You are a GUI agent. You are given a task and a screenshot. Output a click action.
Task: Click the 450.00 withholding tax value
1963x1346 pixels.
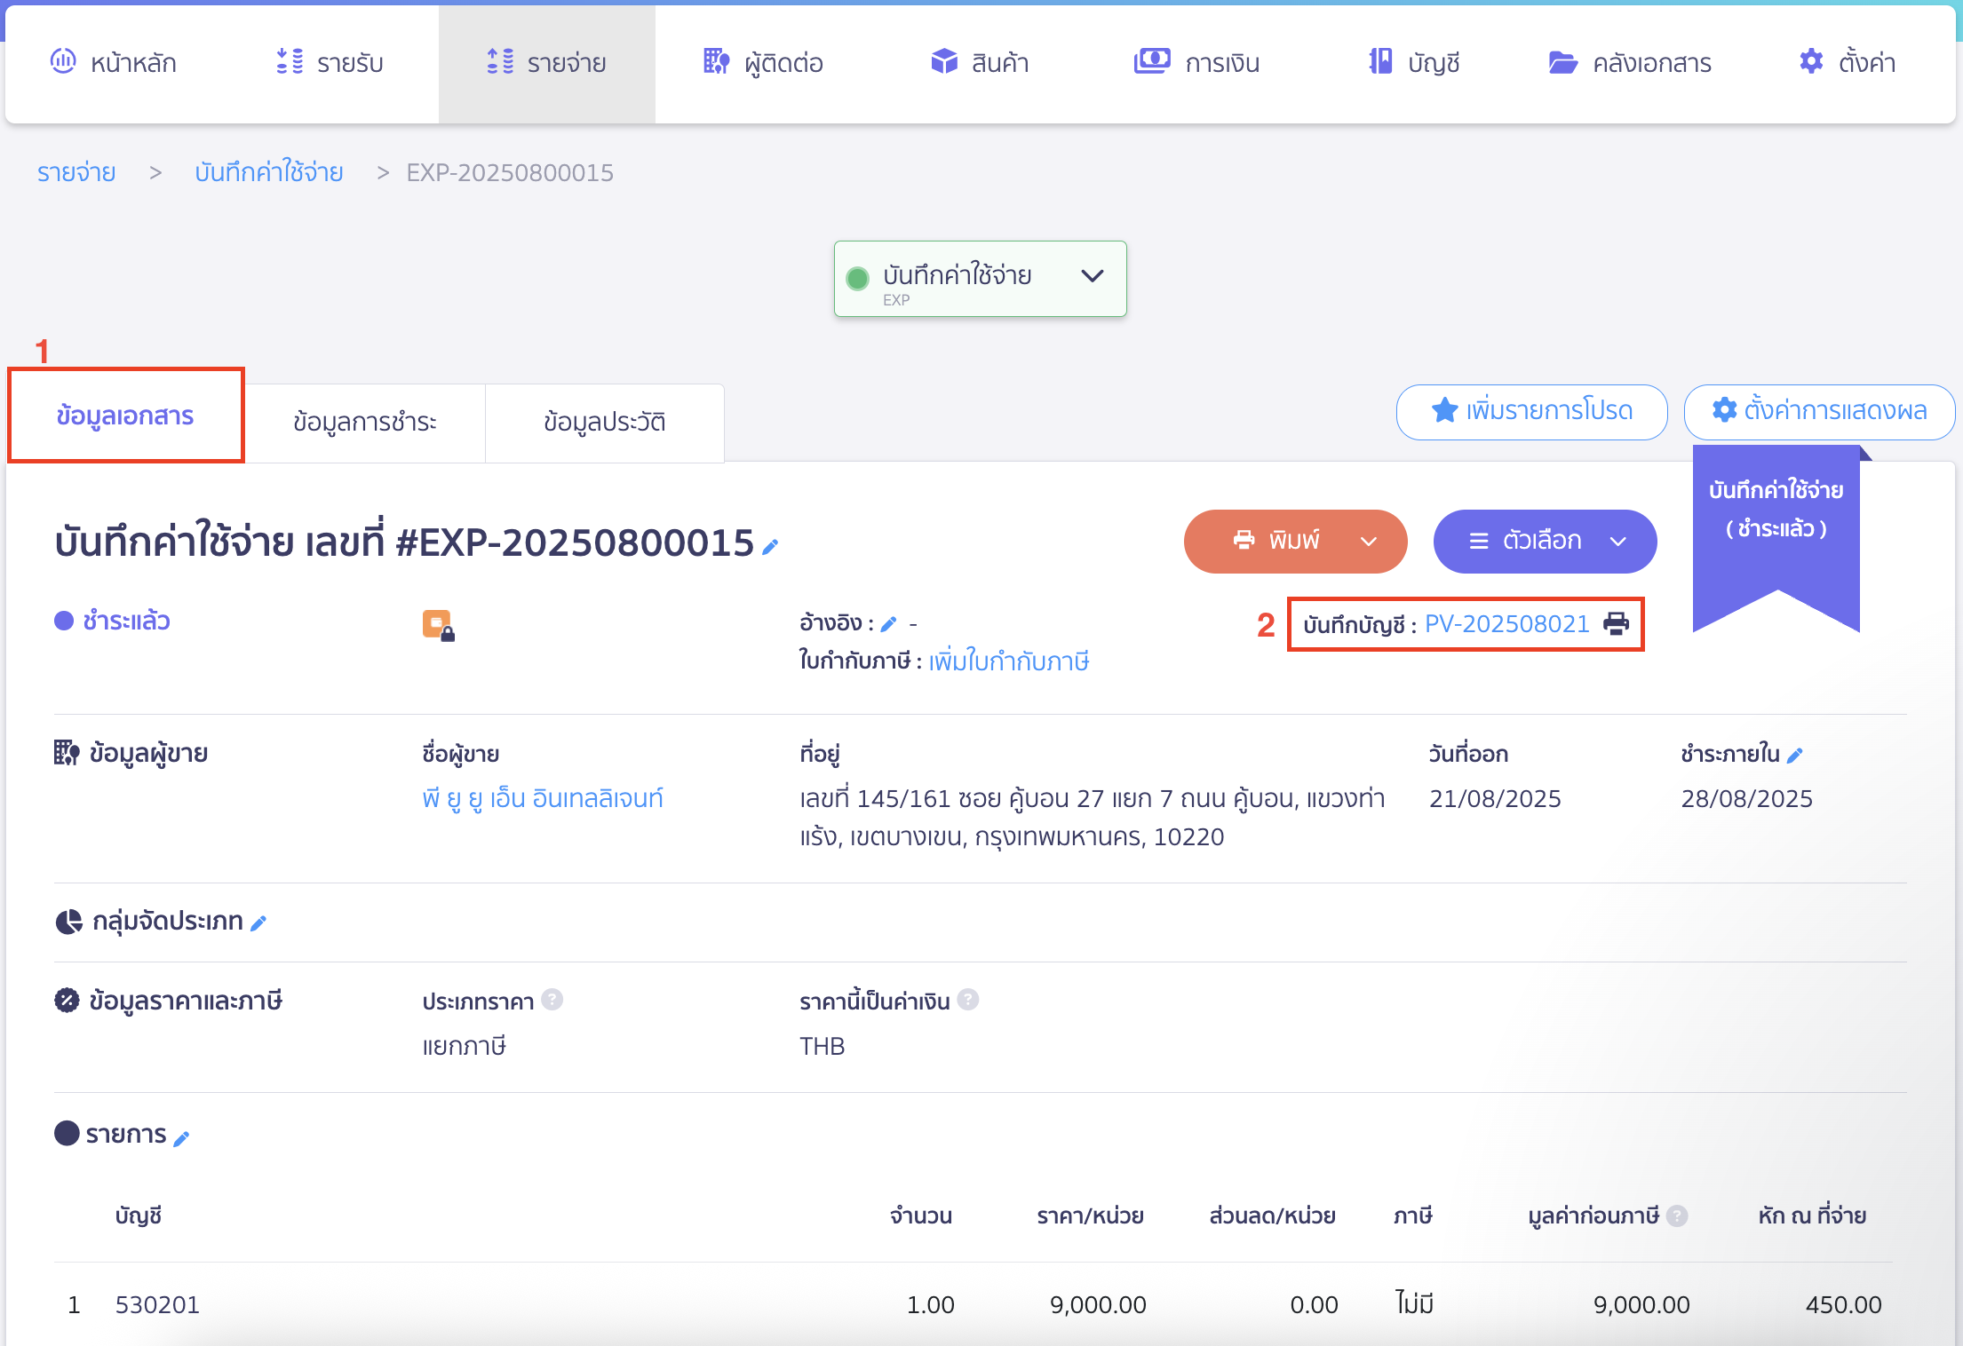[1843, 1304]
